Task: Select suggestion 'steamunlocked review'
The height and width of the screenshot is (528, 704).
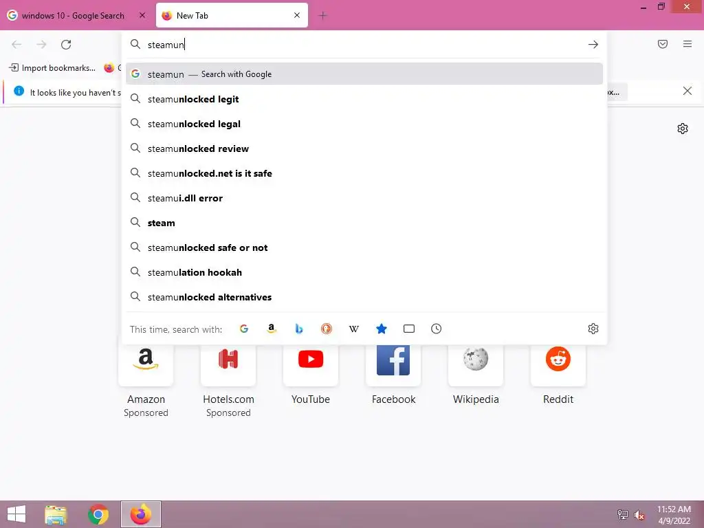Action: coord(364,148)
